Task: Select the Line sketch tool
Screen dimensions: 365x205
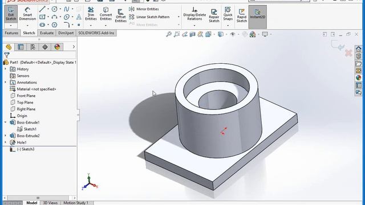Action: (x=42, y=9)
